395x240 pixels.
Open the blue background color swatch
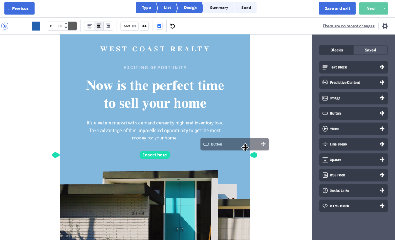tap(36, 26)
